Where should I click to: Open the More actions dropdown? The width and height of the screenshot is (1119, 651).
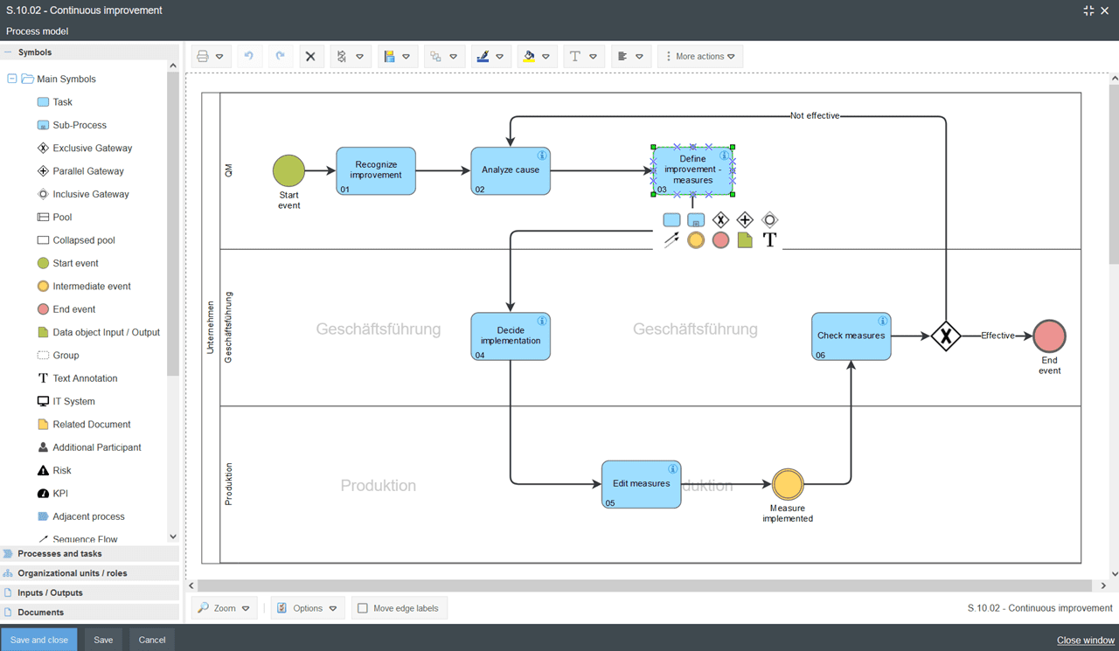pos(699,56)
